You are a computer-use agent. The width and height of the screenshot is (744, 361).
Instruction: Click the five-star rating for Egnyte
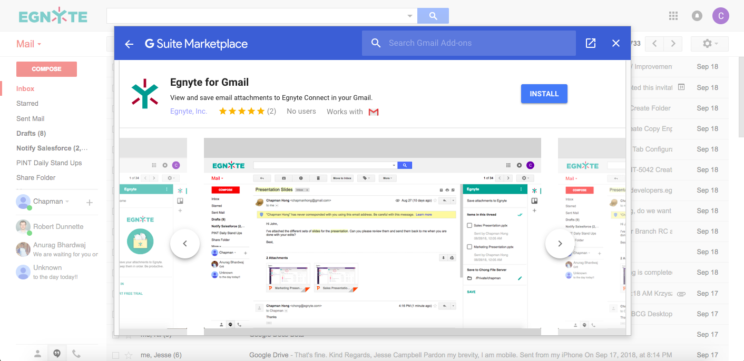(241, 111)
